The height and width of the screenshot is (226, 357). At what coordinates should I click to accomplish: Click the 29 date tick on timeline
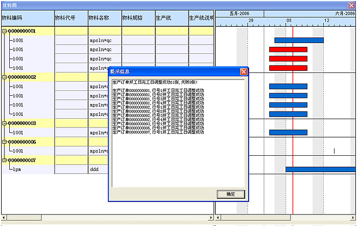pos(251,21)
